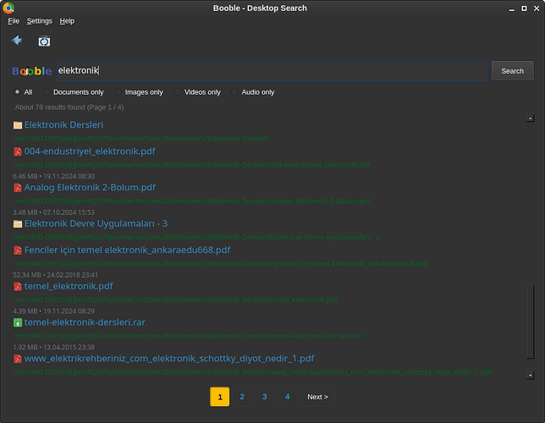The image size is (545, 423).
Task: Open temel-elektronik-dersleri.rar link
Action: [x=85, y=322]
